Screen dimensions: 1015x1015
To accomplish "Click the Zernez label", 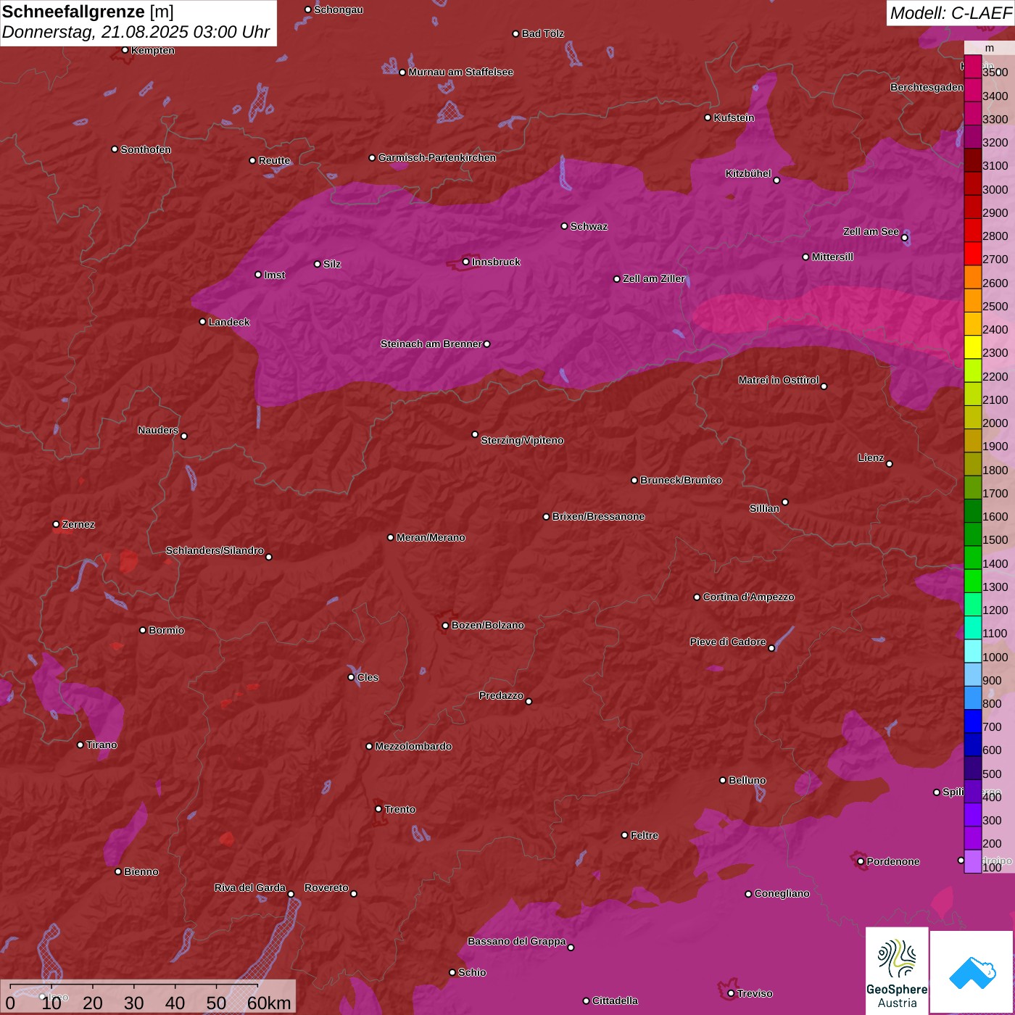I will coord(78,524).
